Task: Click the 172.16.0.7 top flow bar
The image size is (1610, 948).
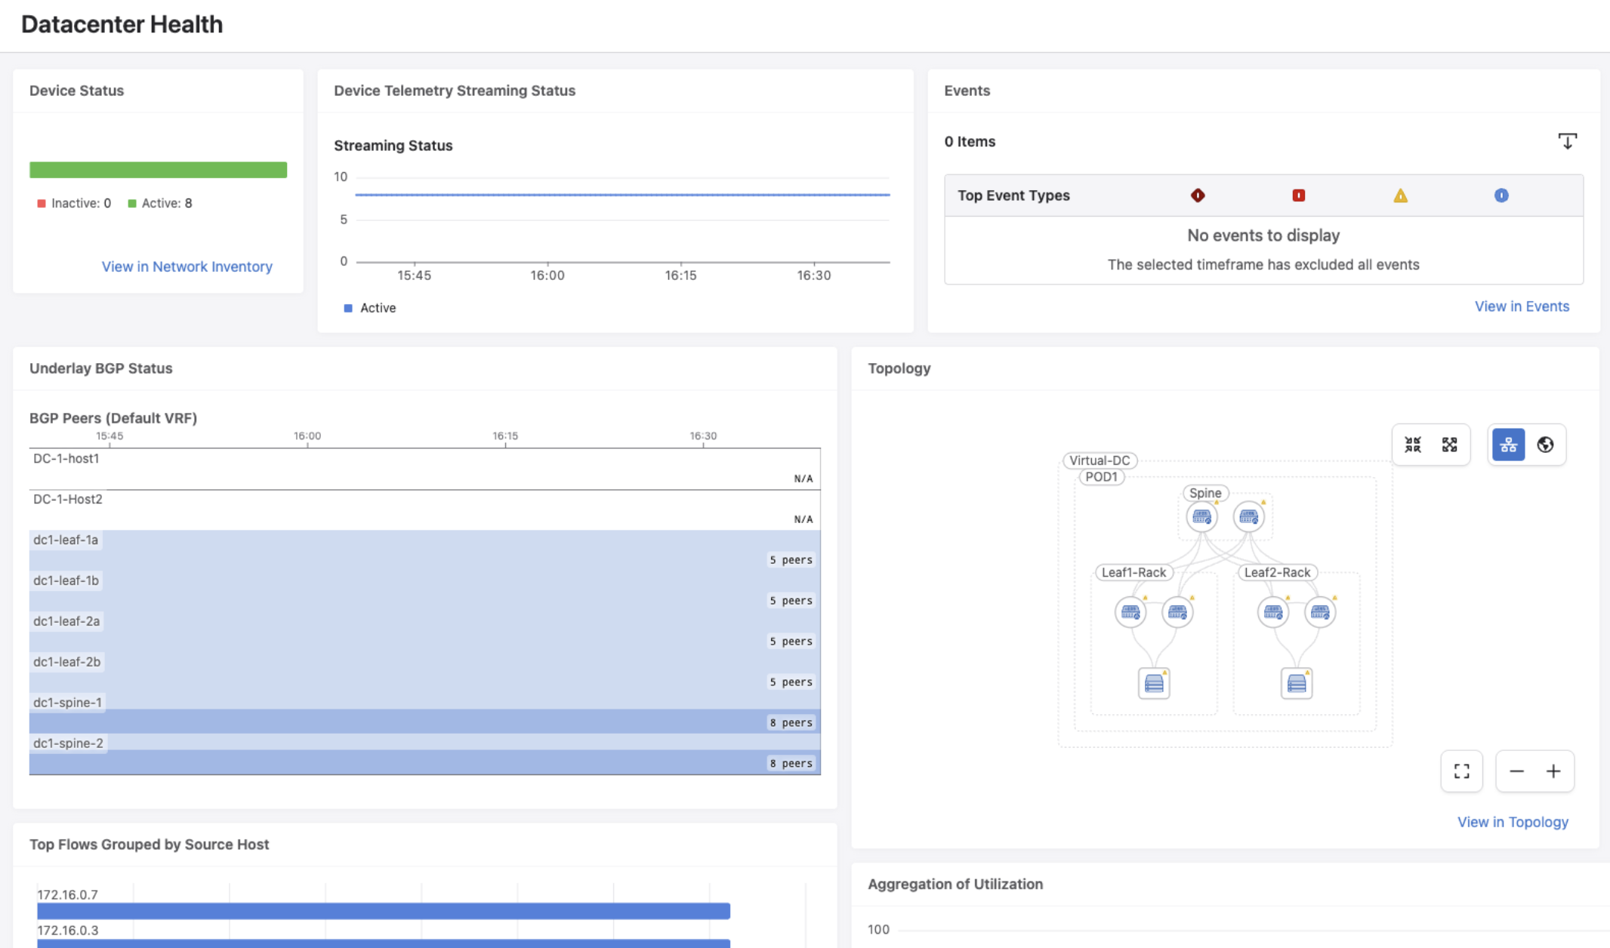Action: 384,911
